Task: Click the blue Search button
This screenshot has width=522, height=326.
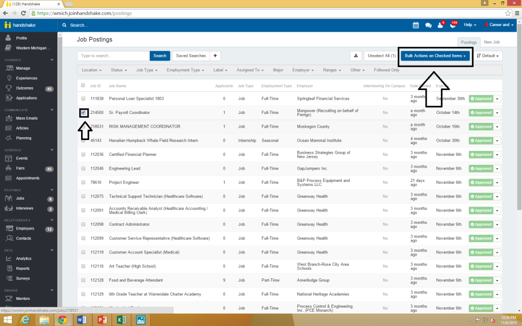Action: [160, 56]
